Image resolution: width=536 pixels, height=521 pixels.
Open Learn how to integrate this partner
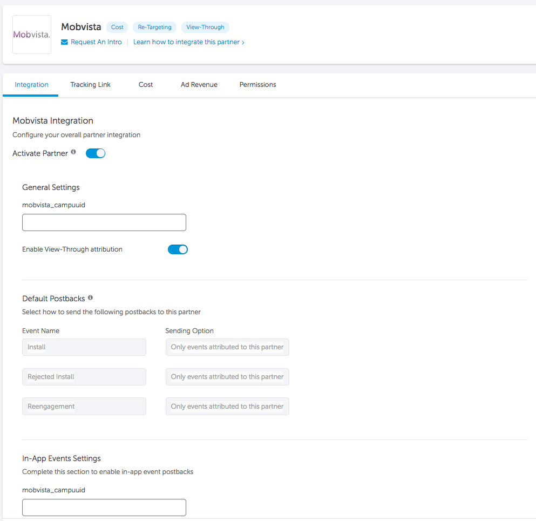point(189,42)
